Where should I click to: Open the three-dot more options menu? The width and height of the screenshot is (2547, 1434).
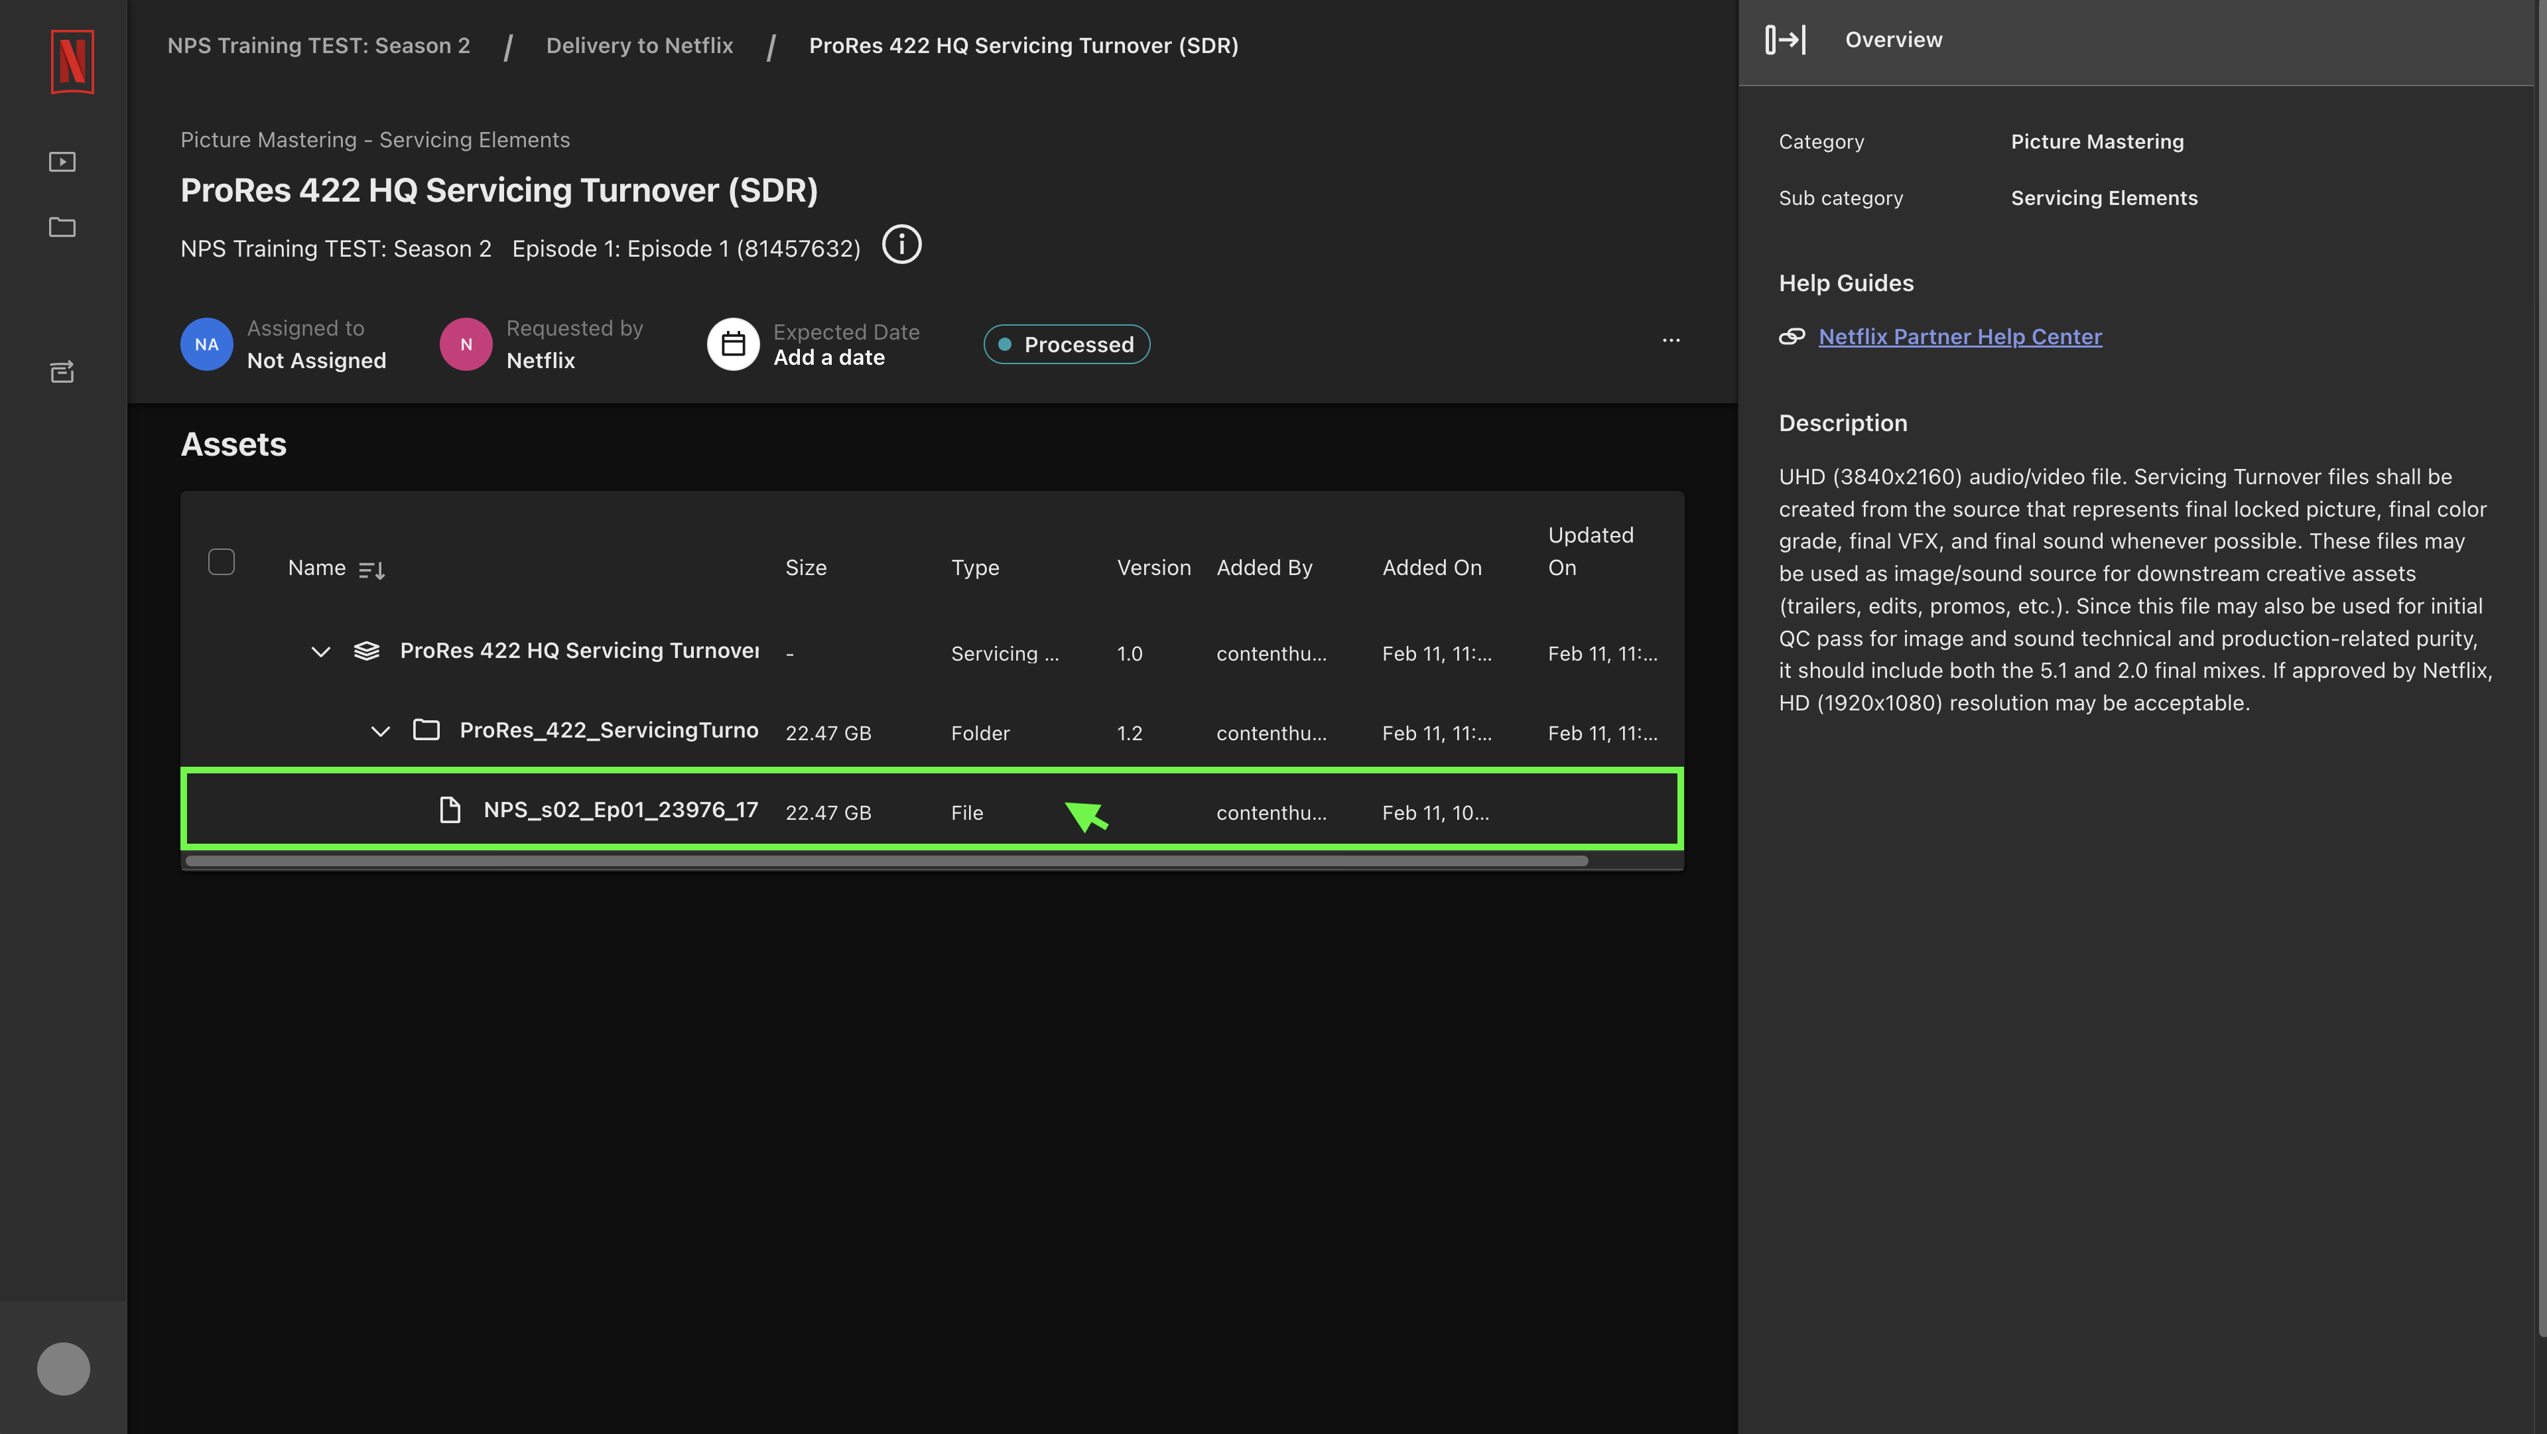click(x=1671, y=340)
